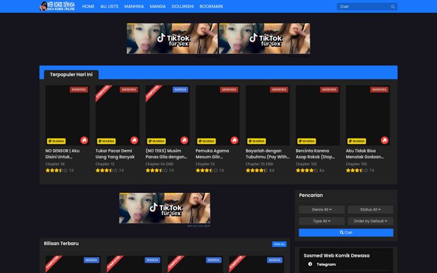Open the Status All dropdown

(370, 209)
